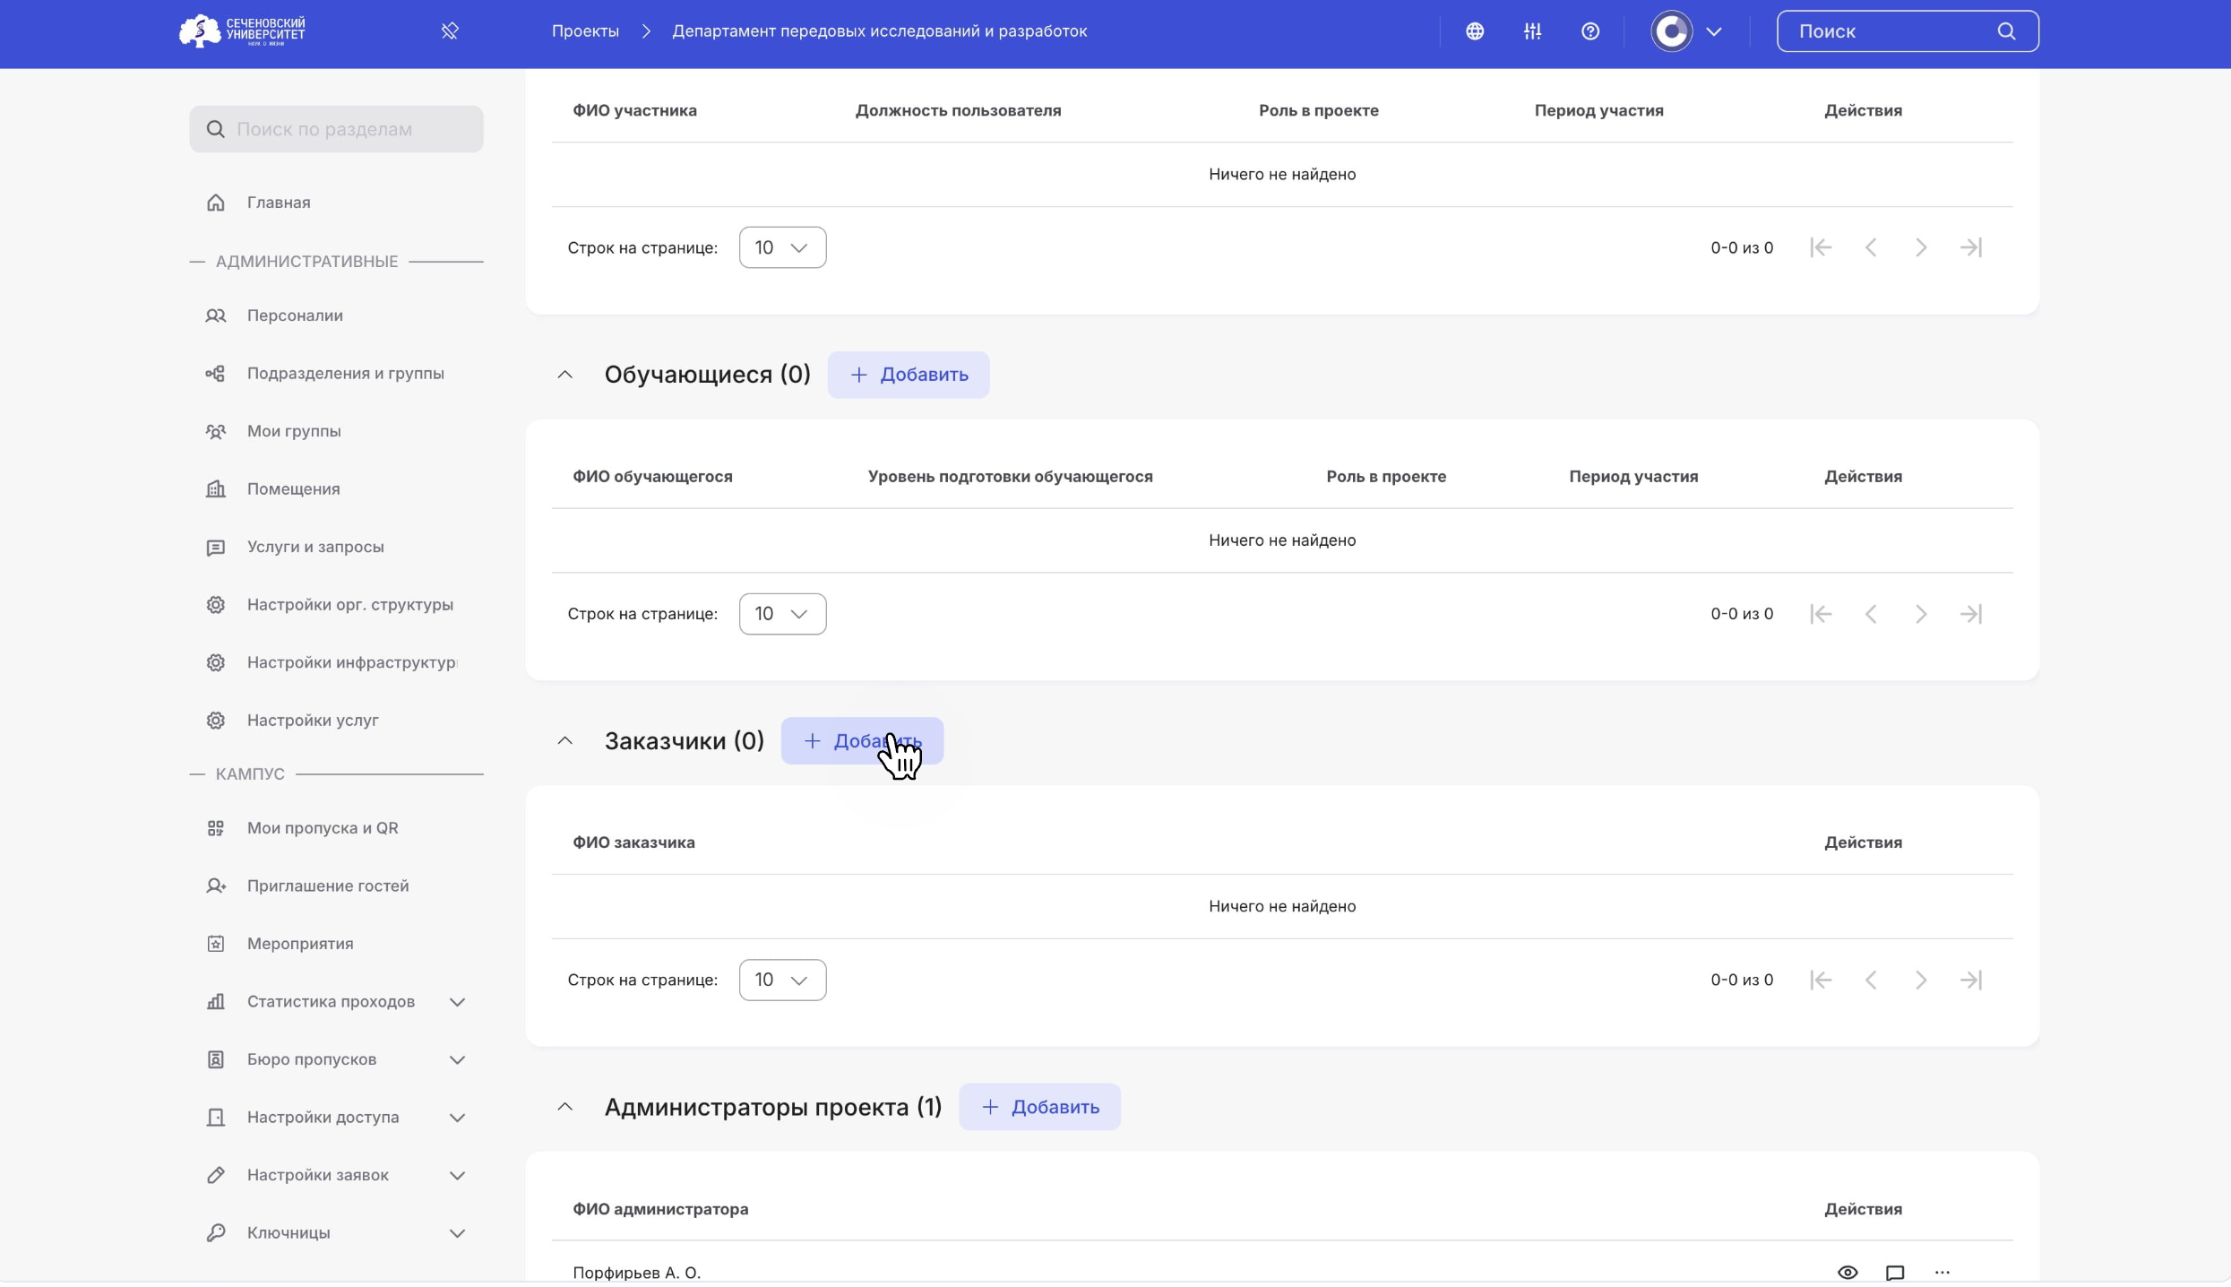Collapse the Заказчики section
The image size is (2231, 1287).
pyautogui.click(x=564, y=741)
